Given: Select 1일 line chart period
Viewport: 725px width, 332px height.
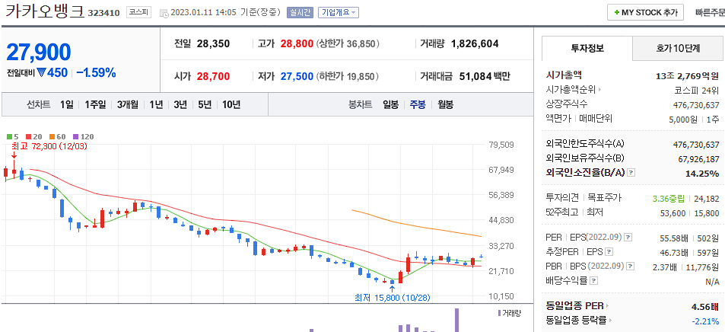Looking at the screenshot, I should pyautogui.click(x=67, y=104).
